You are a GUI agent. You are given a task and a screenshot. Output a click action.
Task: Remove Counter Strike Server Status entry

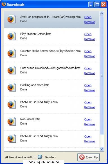pyautogui.click(x=89, y=56)
